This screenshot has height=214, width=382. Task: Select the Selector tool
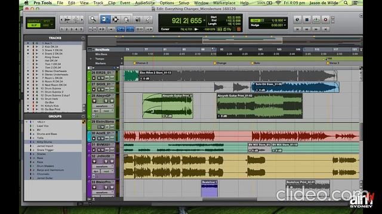pyautogui.click(x=115, y=20)
